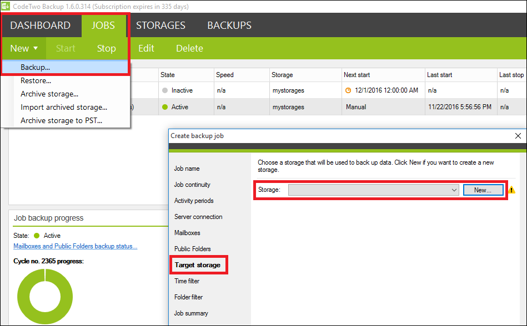527x326 pixels.
Task: Sort jobs by the Speed column header
Action: [x=242, y=75]
